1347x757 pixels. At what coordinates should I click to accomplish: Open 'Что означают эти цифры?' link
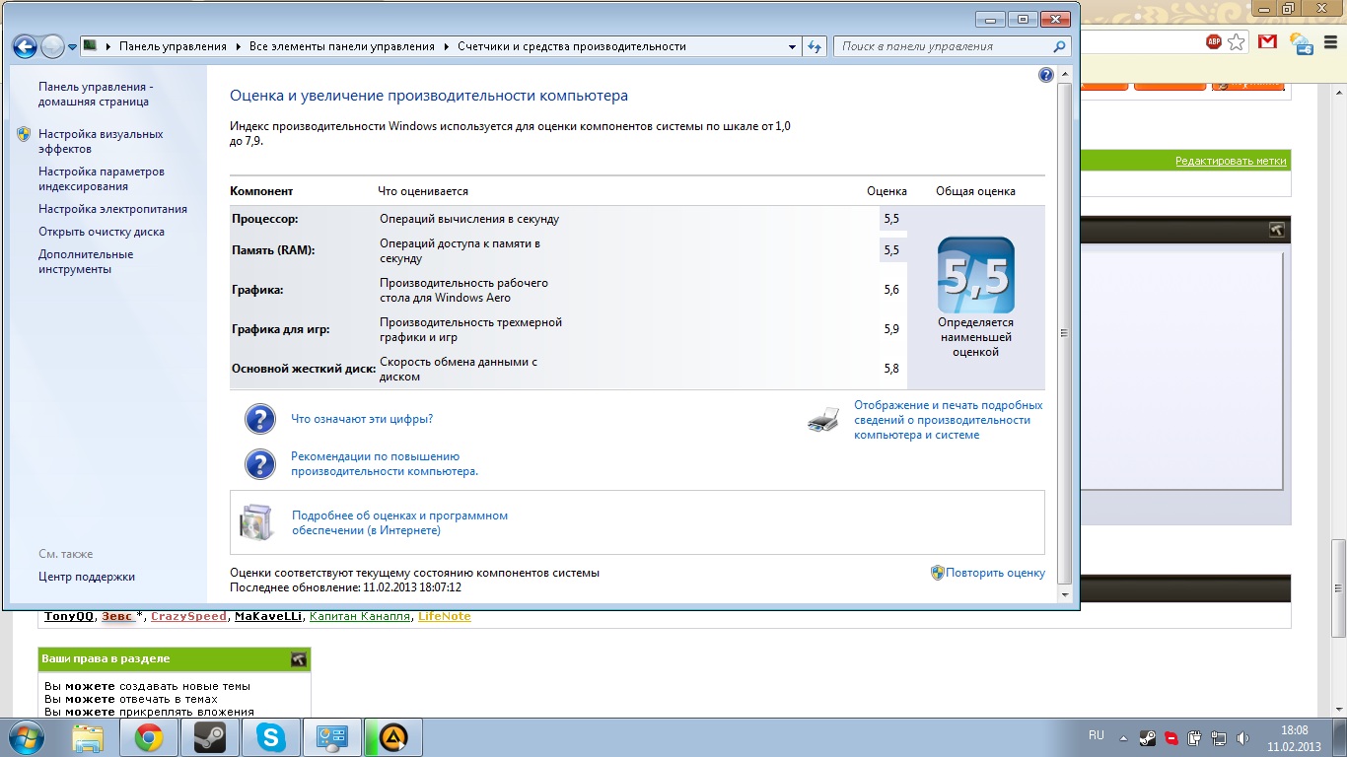[x=362, y=419]
